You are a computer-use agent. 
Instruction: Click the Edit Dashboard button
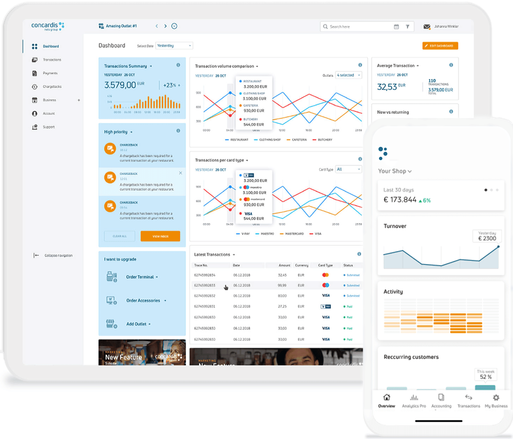point(440,46)
